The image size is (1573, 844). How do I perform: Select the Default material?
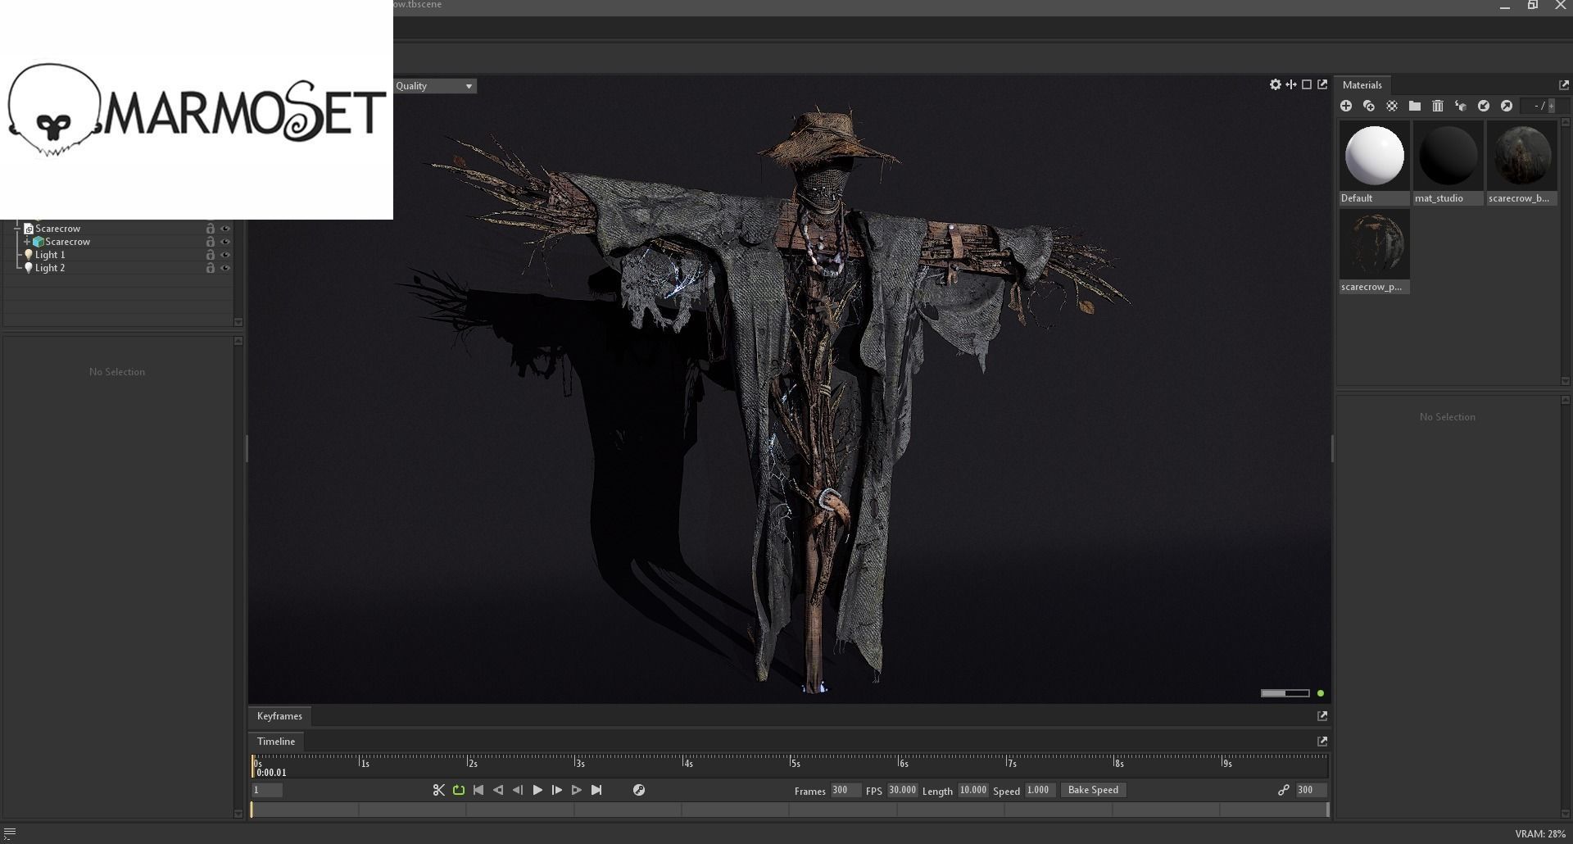pos(1374,163)
